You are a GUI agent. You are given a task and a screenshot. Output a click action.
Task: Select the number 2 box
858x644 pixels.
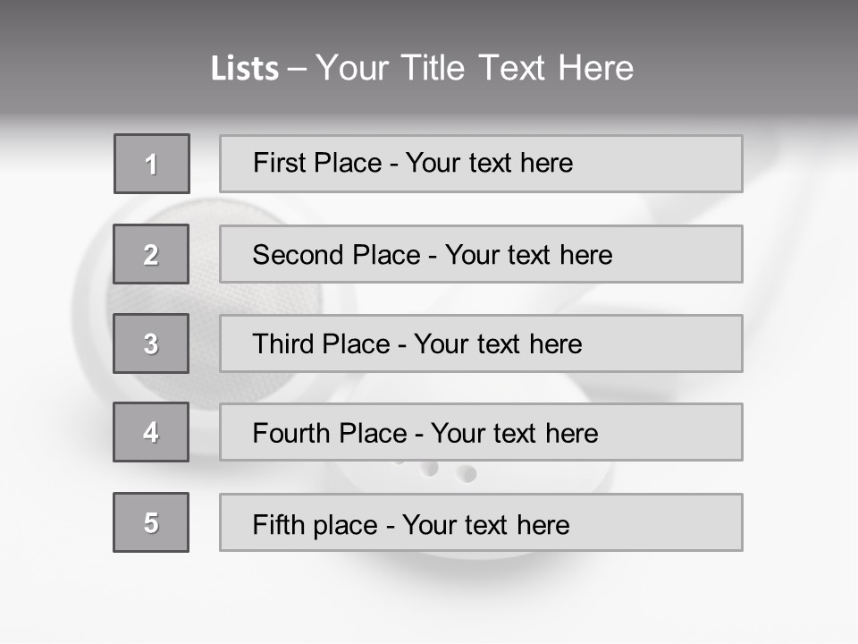[x=151, y=254]
